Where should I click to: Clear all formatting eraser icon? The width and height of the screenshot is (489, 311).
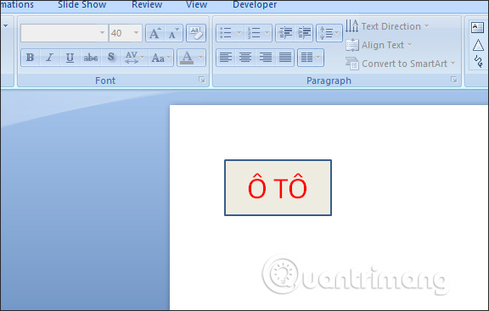click(196, 33)
